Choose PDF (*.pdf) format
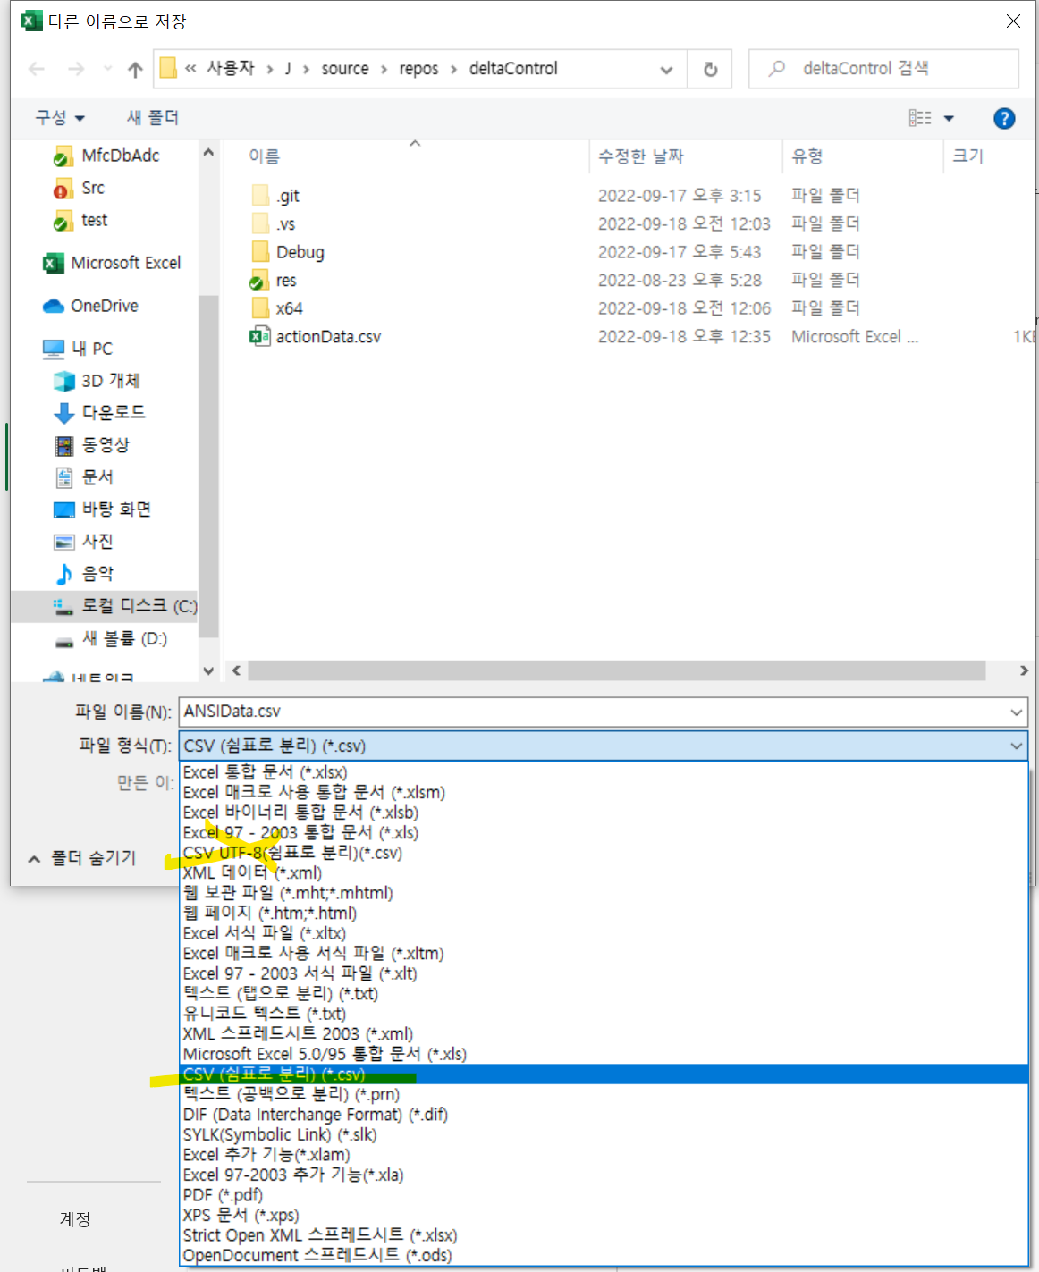The width and height of the screenshot is (1039, 1272). pos(604,1195)
